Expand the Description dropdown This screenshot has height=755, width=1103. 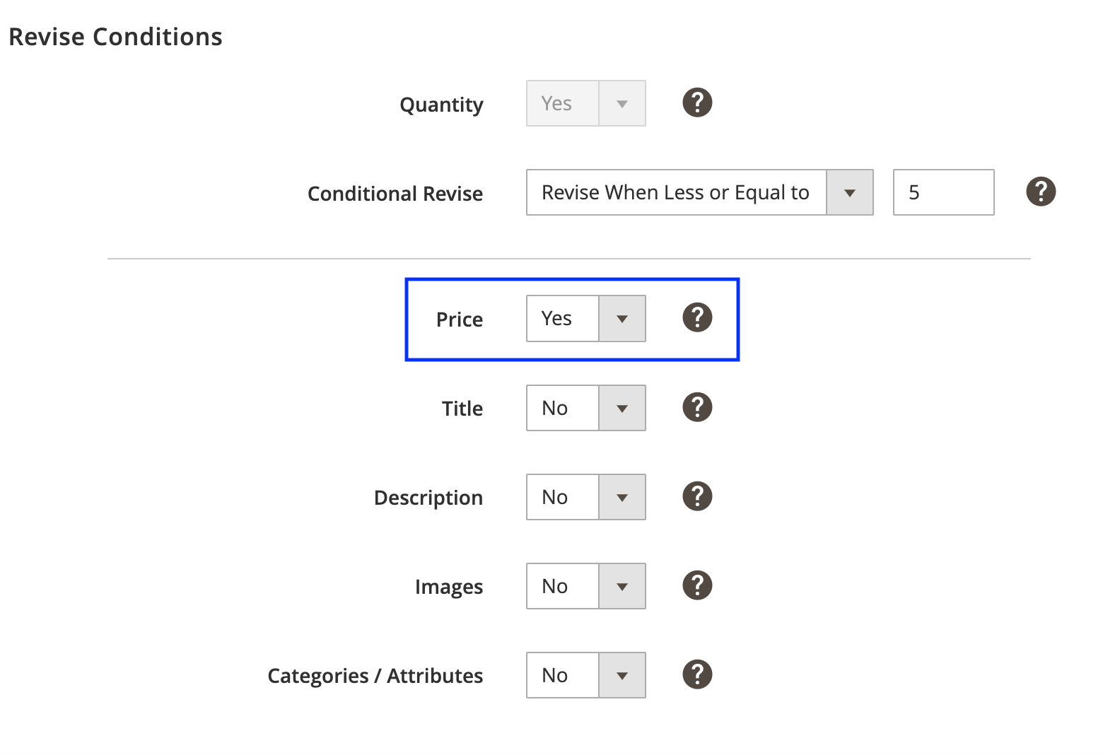(585, 497)
